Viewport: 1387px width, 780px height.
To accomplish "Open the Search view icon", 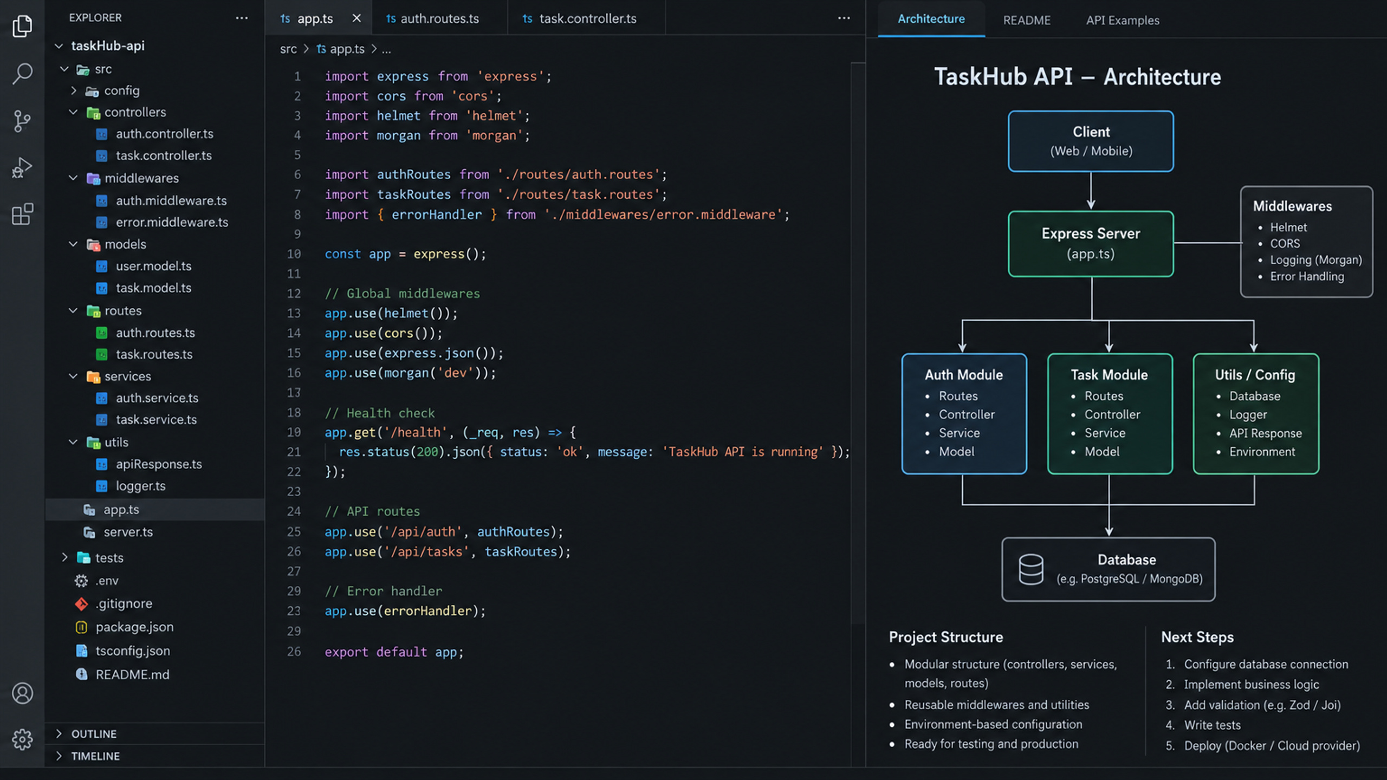I will (22, 73).
